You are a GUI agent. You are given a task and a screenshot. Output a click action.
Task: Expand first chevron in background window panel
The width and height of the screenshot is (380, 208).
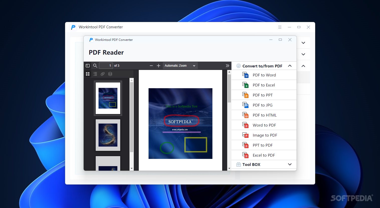pos(303,43)
